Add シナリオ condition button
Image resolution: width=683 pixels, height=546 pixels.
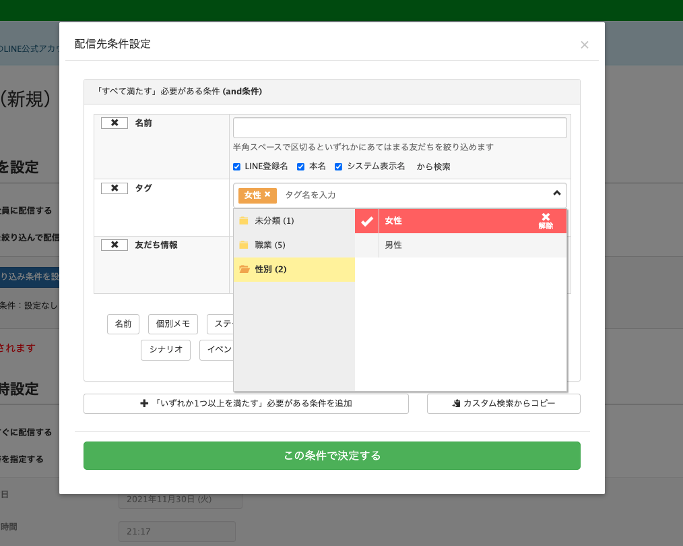point(166,350)
